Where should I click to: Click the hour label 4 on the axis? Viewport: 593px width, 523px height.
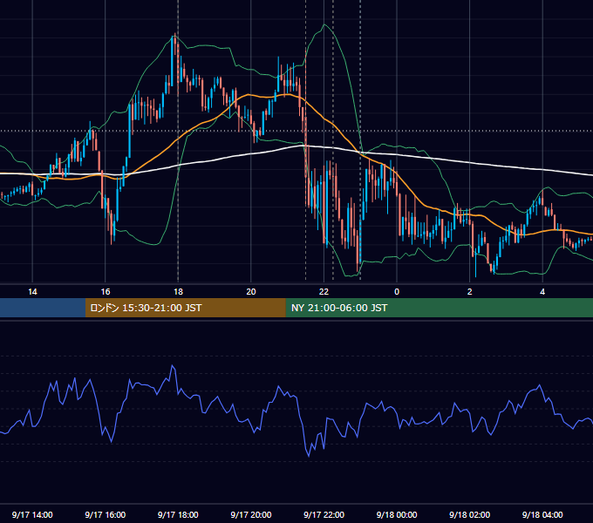[542, 292]
